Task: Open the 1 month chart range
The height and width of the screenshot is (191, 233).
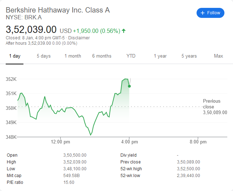Action: point(73,56)
